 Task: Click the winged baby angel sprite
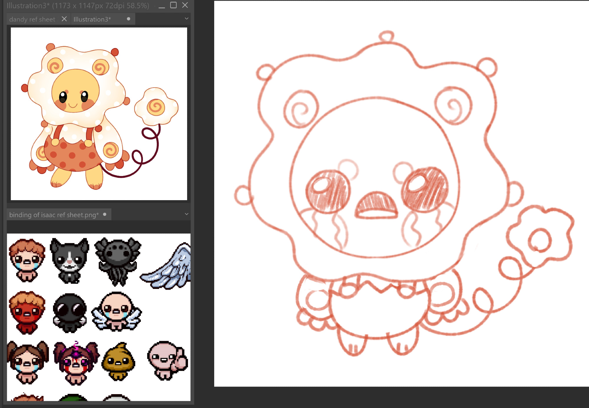117,311
